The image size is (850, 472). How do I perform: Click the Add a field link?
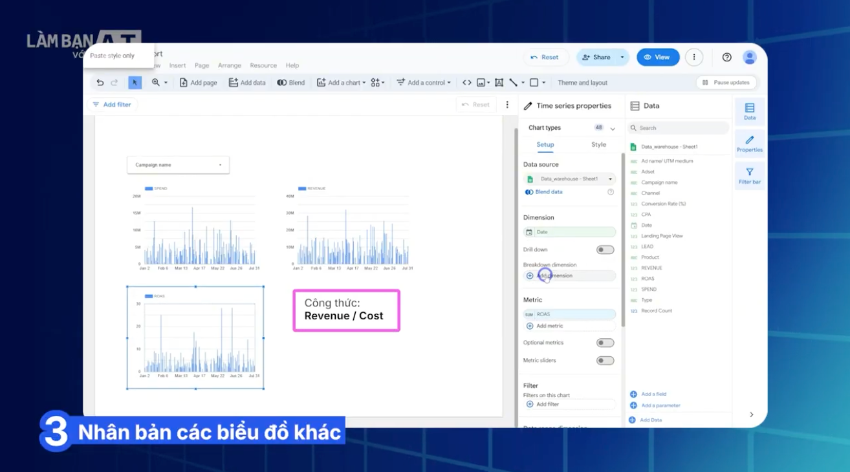(653, 394)
